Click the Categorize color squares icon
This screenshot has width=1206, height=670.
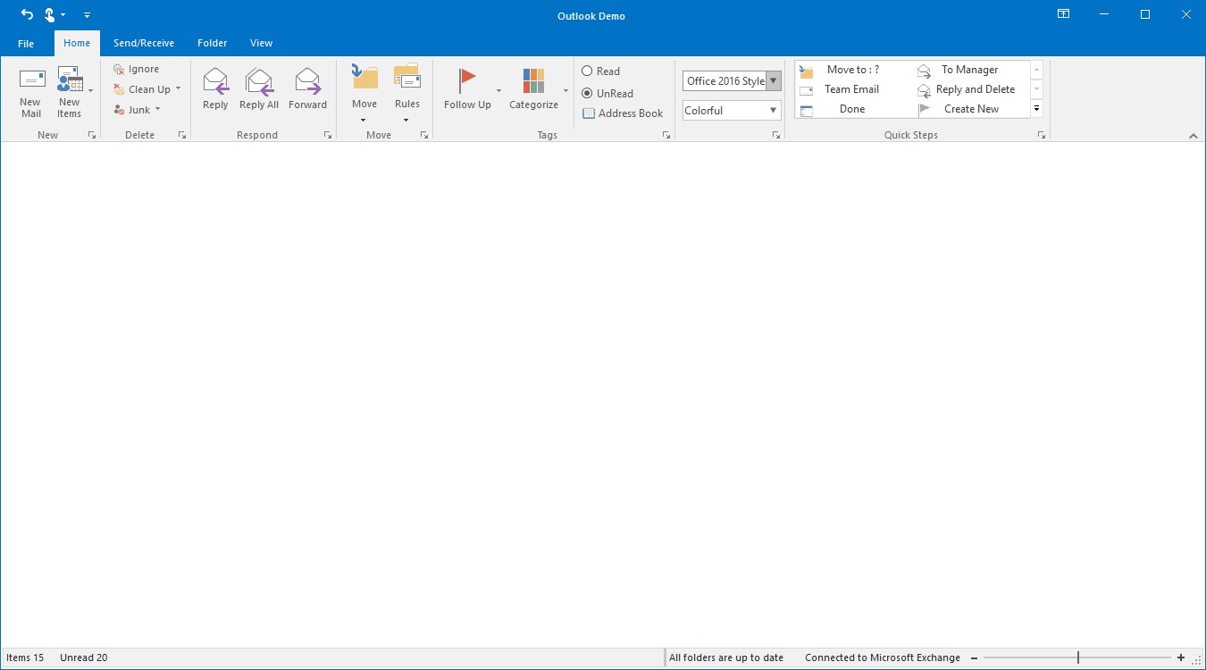tap(533, 80)
